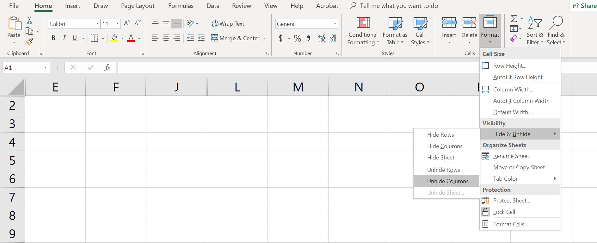This screenshot has width=597, height=243.
Task: Apply Percent Style format
Action: 297,39
